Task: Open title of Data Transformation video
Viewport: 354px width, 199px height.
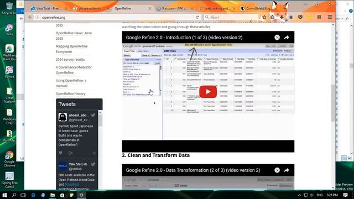Action: [193, 170]
